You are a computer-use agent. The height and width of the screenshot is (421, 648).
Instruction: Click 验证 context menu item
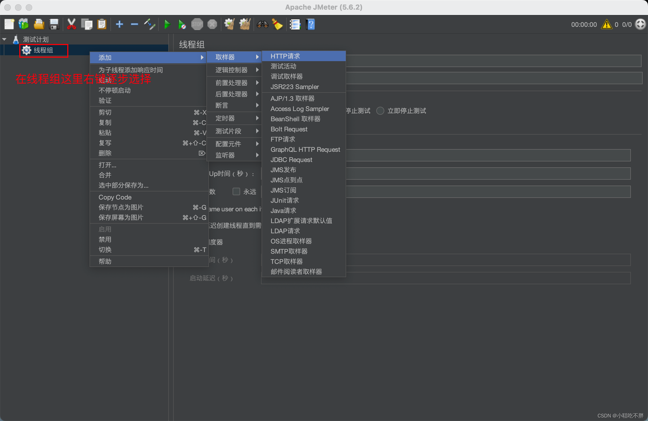(148, 101)
